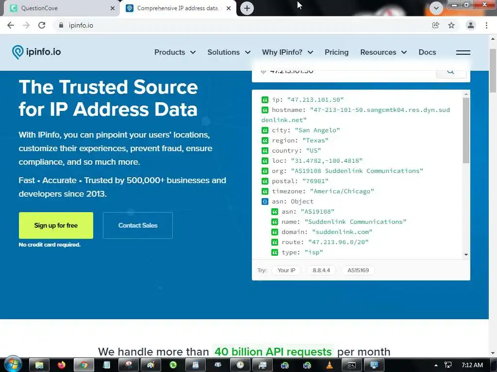Click the quote icon beside timezone field
This screenshot has height=372, width=497.
(x=265, y=191)
